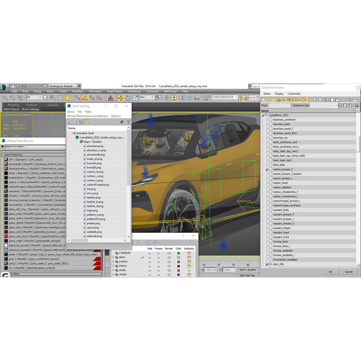
Task: Click the Add Time Tag button
Action: pyautogui.click(x=247, y=275)
